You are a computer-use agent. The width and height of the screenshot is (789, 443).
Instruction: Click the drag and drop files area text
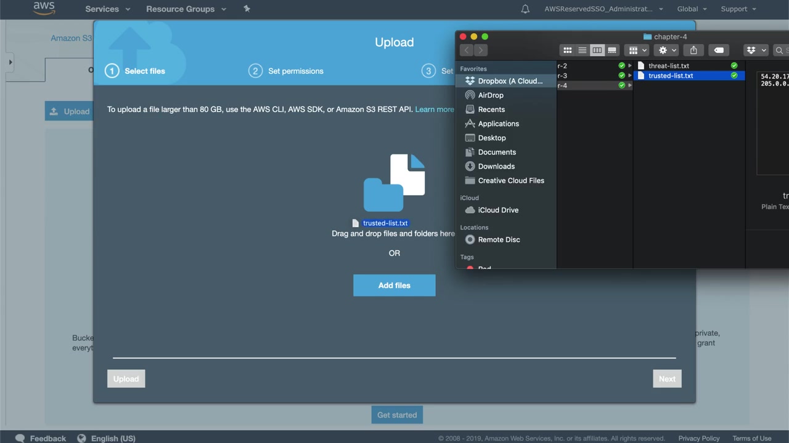pyautogui.click(x=393, y=234)
